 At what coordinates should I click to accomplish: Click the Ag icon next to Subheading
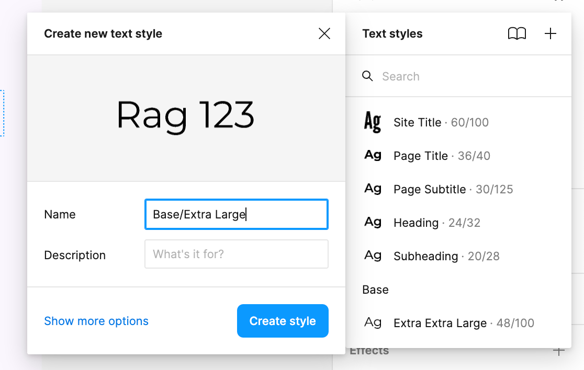tap(373, 256)
